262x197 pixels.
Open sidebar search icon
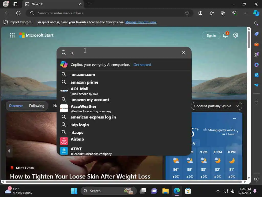click(x=256, y=23)
